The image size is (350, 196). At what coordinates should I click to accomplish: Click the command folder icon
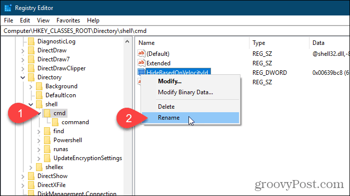point(55,122)
